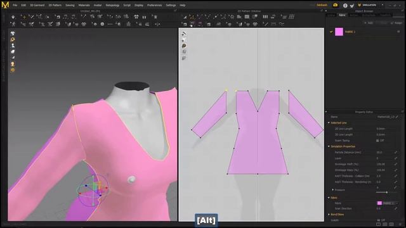Click the Simulate icon in the 3D toolbar
406x228 pixels.
tap(13, 17)
